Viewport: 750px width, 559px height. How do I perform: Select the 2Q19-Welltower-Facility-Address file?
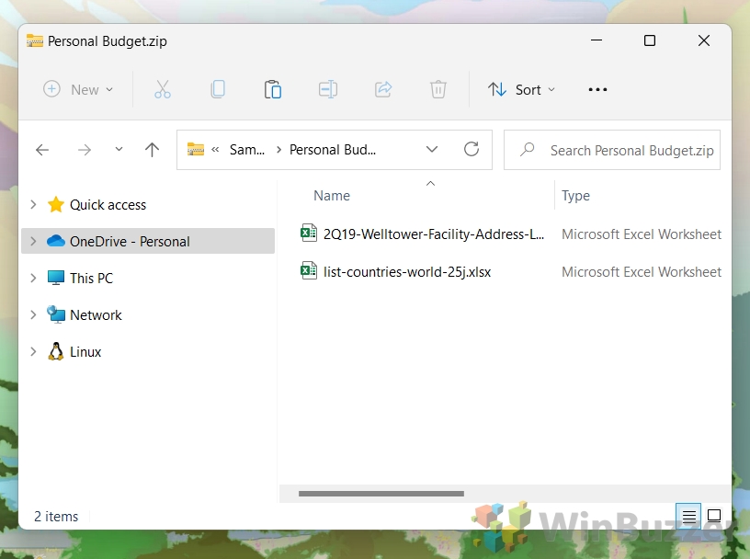[x=433, y=234]
